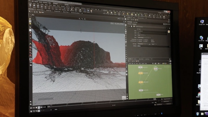This screenshot has height=117, width=208.
Task: Select the Circle shelf tool
Action: click(56, 9)
